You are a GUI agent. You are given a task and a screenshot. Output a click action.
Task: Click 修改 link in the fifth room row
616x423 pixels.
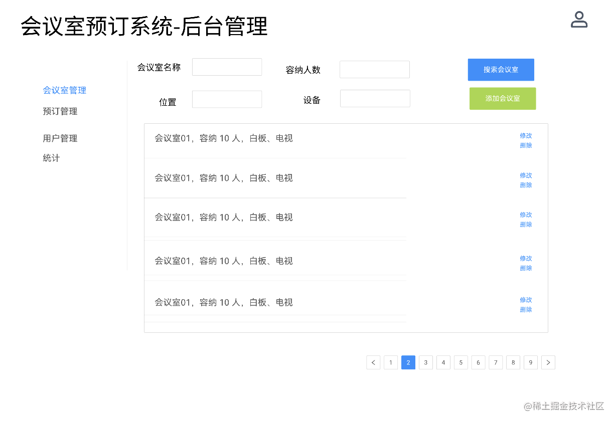[526, 300]
